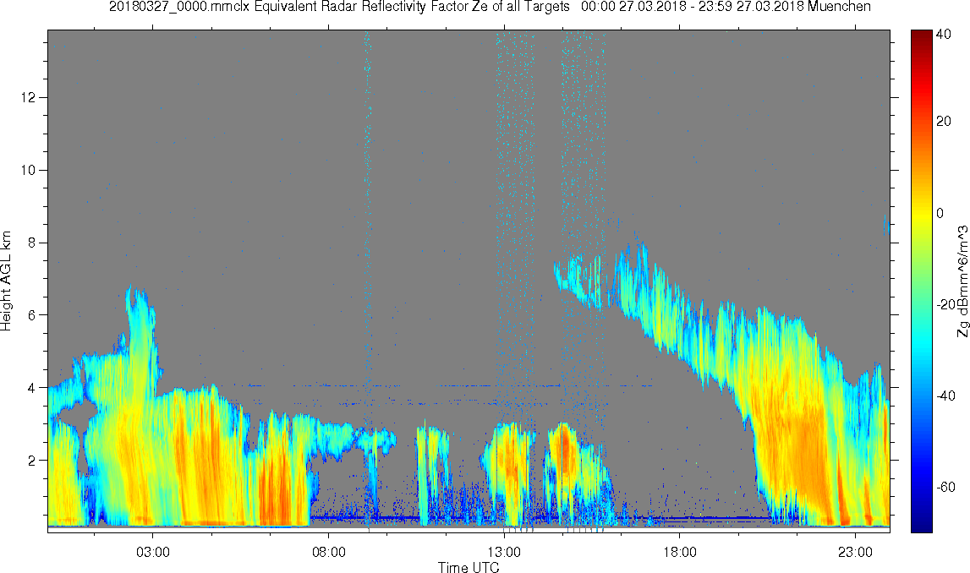
Task: Click the 'Height AGL km' axis label
Action: [x=6, y=281]
